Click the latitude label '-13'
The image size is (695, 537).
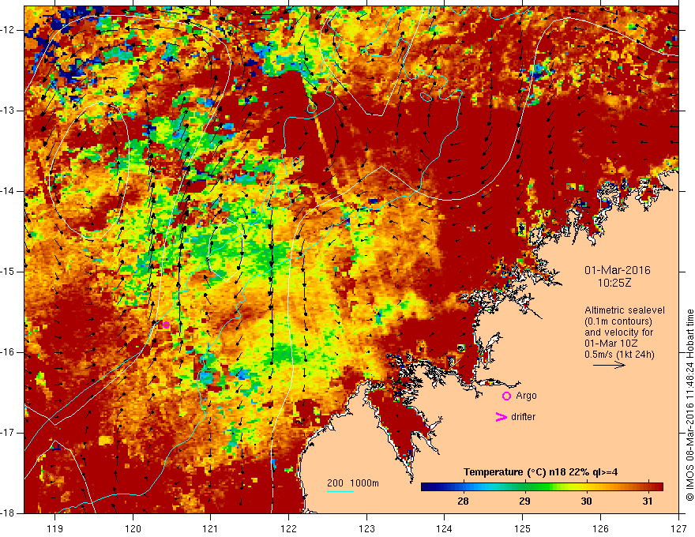(8, 111)
